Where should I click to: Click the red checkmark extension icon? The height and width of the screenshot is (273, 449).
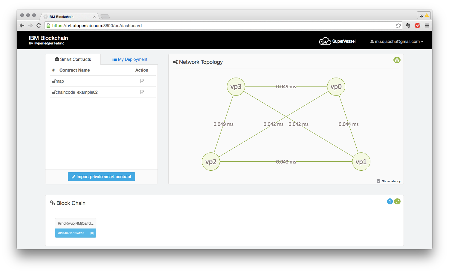[x=418, y=26]
